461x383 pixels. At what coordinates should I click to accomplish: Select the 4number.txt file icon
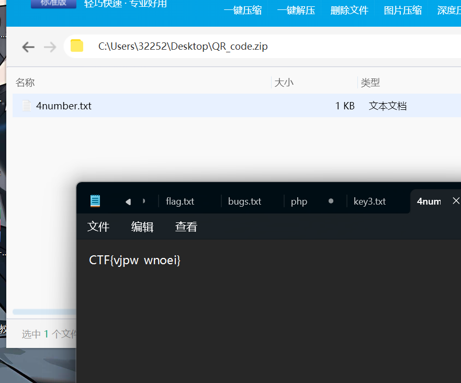coord(26,105)
